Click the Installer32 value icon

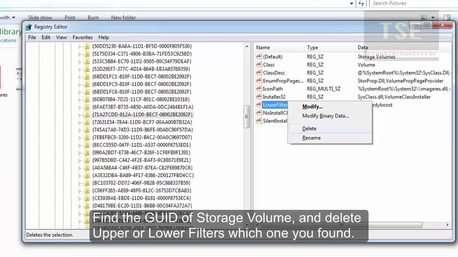tap(259, 97)
